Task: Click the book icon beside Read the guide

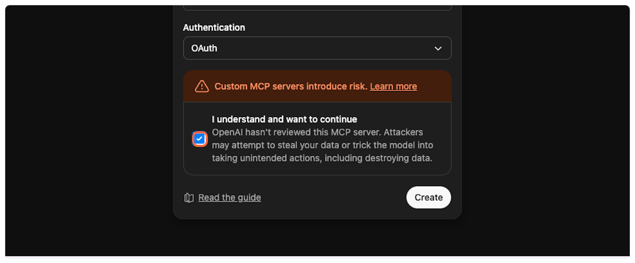Action: pos(189,198)
